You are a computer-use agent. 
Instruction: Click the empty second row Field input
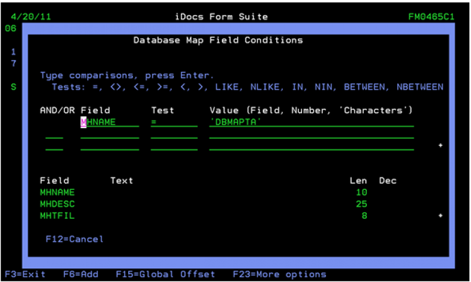[x=109, y=134]
